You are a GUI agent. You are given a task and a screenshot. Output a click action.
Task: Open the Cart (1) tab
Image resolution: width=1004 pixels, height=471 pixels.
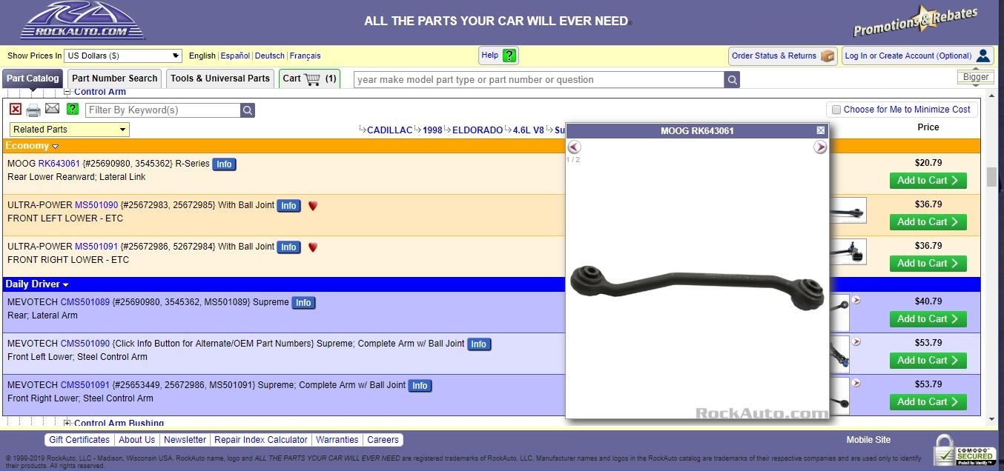tap(309, 78)
